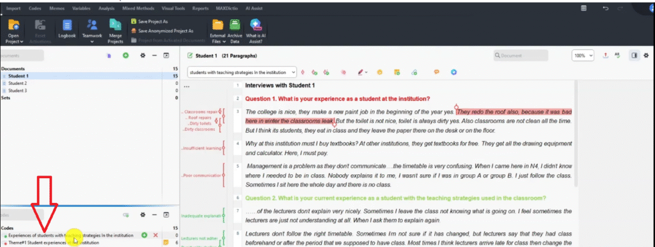
Task: Click the Classrooms repair coding stripe label
Action: tap(200, 112)
